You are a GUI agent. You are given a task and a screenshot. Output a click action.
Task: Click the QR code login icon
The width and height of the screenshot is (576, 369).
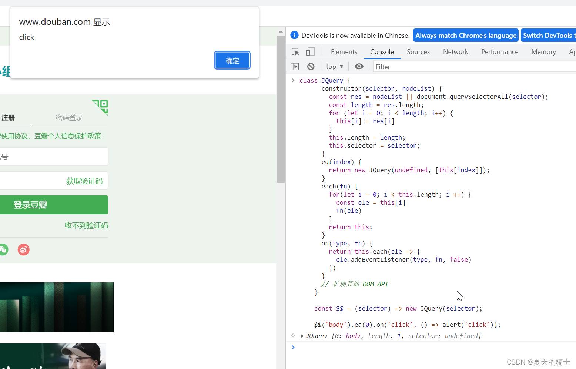pos(101,107)
